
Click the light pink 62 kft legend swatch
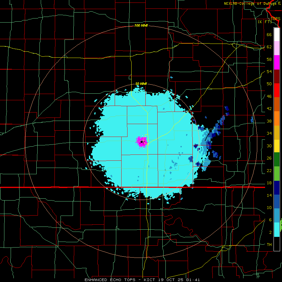[277, 48]
